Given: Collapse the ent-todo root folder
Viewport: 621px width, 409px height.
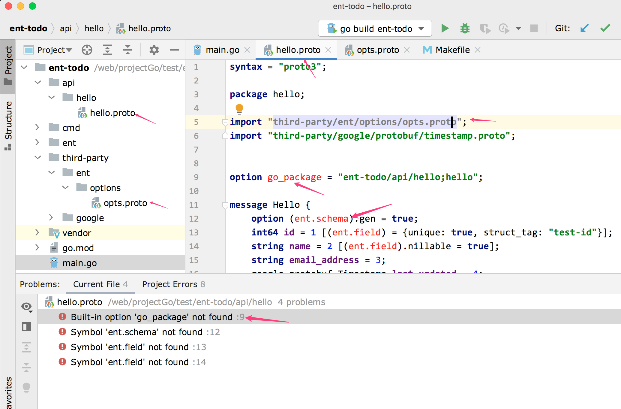Looking at the screenshot, I should tap(24, 67).
